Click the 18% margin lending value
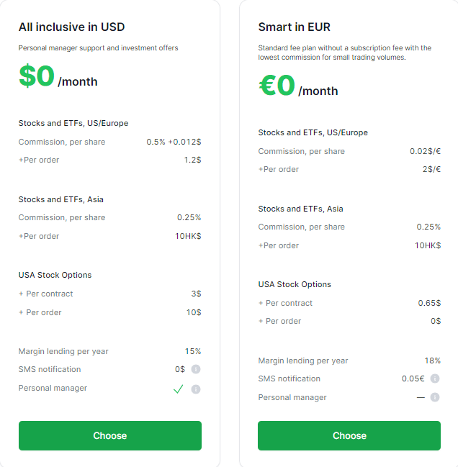This screenshot has height=467, width=458. pyautogui.click(x=432, y=361)
